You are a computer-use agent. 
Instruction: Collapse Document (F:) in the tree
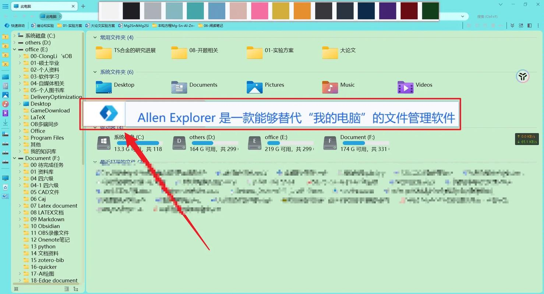pyautogui.click(x=15, y=158)
